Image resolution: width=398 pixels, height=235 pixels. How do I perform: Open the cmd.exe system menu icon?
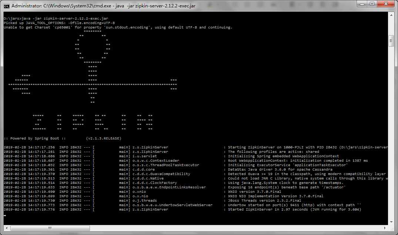coord(7,6)
